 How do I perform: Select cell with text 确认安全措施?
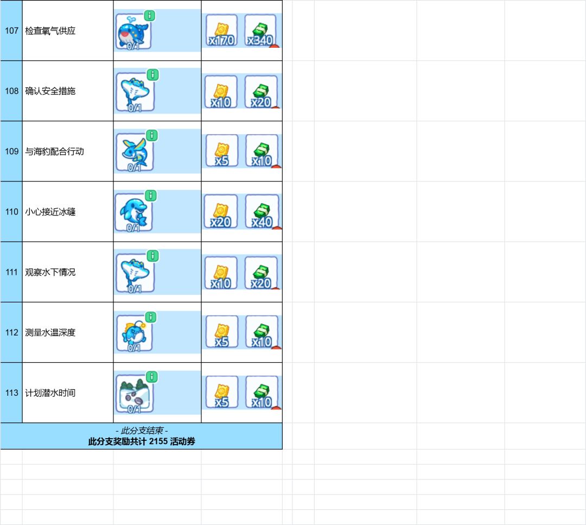click(68, 91)
